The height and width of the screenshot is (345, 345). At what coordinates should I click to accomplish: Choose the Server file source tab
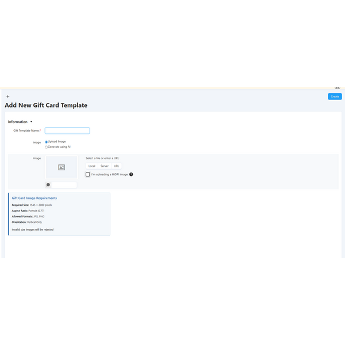coord(105,166)
